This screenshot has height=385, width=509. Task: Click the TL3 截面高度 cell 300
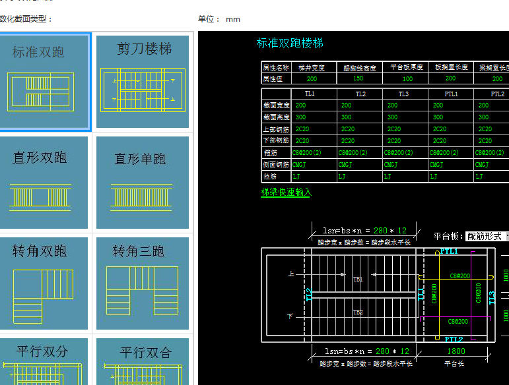[x=392, y=117]
